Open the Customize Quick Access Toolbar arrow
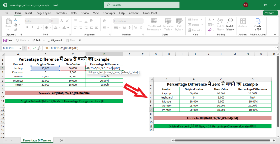The height and width of the screenshot is (144, 280). click(80, 40)
